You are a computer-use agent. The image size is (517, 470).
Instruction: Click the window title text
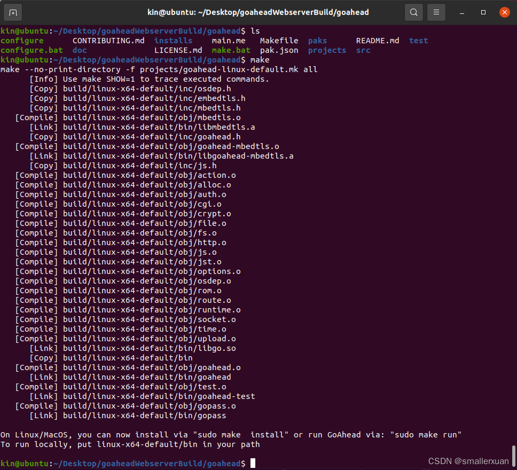(x=258, y=12)
